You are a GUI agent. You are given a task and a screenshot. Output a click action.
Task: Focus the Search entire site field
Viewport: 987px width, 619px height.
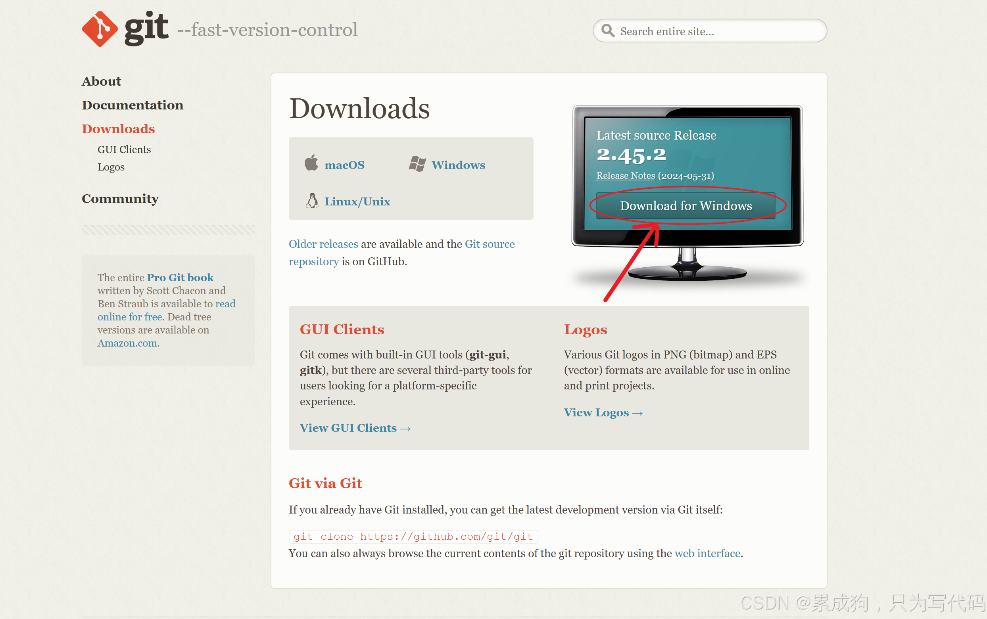pos(710,31)
